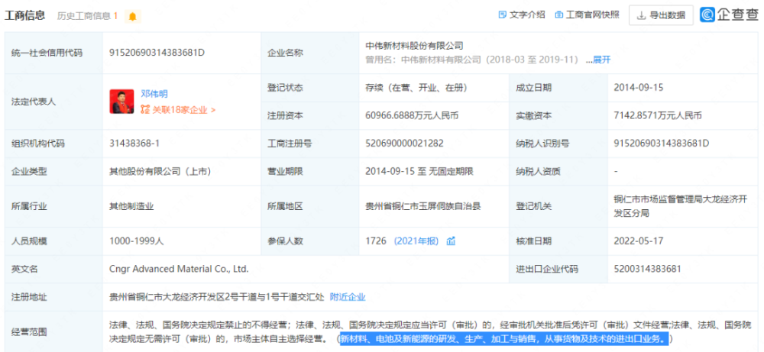Open the photo of 邓伟明

click(x=121, y=102)
